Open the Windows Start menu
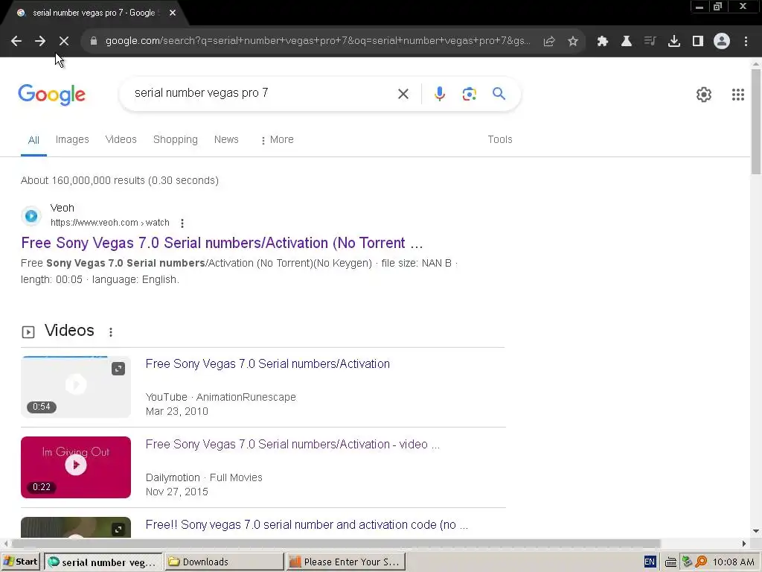Viewport: 762px width, 572px height. [21, 562]
